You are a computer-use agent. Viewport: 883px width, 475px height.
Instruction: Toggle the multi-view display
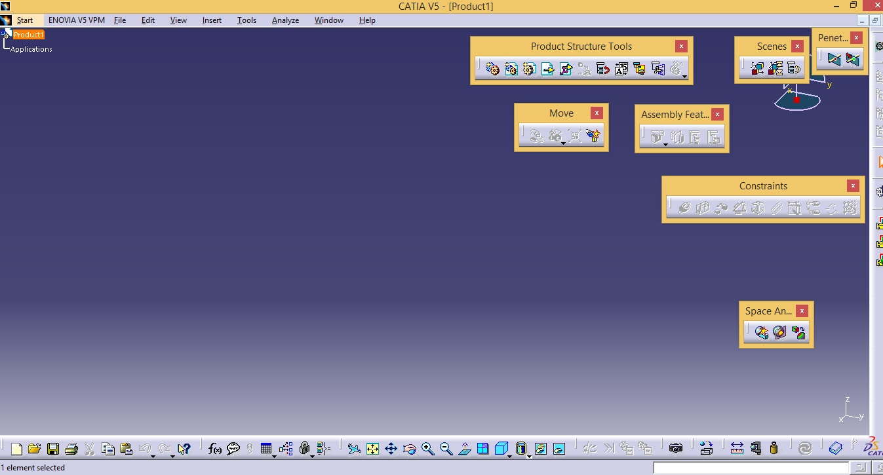point(482,449)
